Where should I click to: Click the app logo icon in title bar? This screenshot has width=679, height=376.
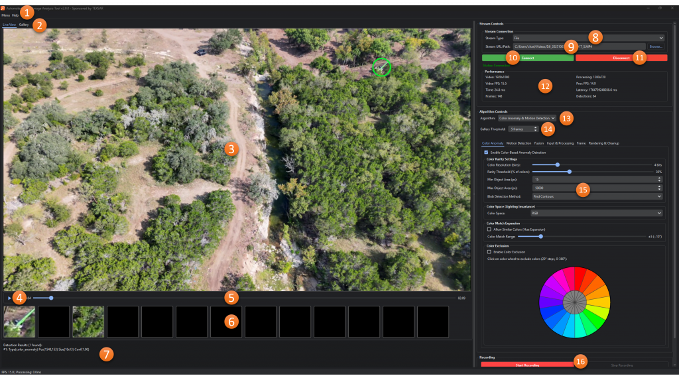[x=3, y=7]
